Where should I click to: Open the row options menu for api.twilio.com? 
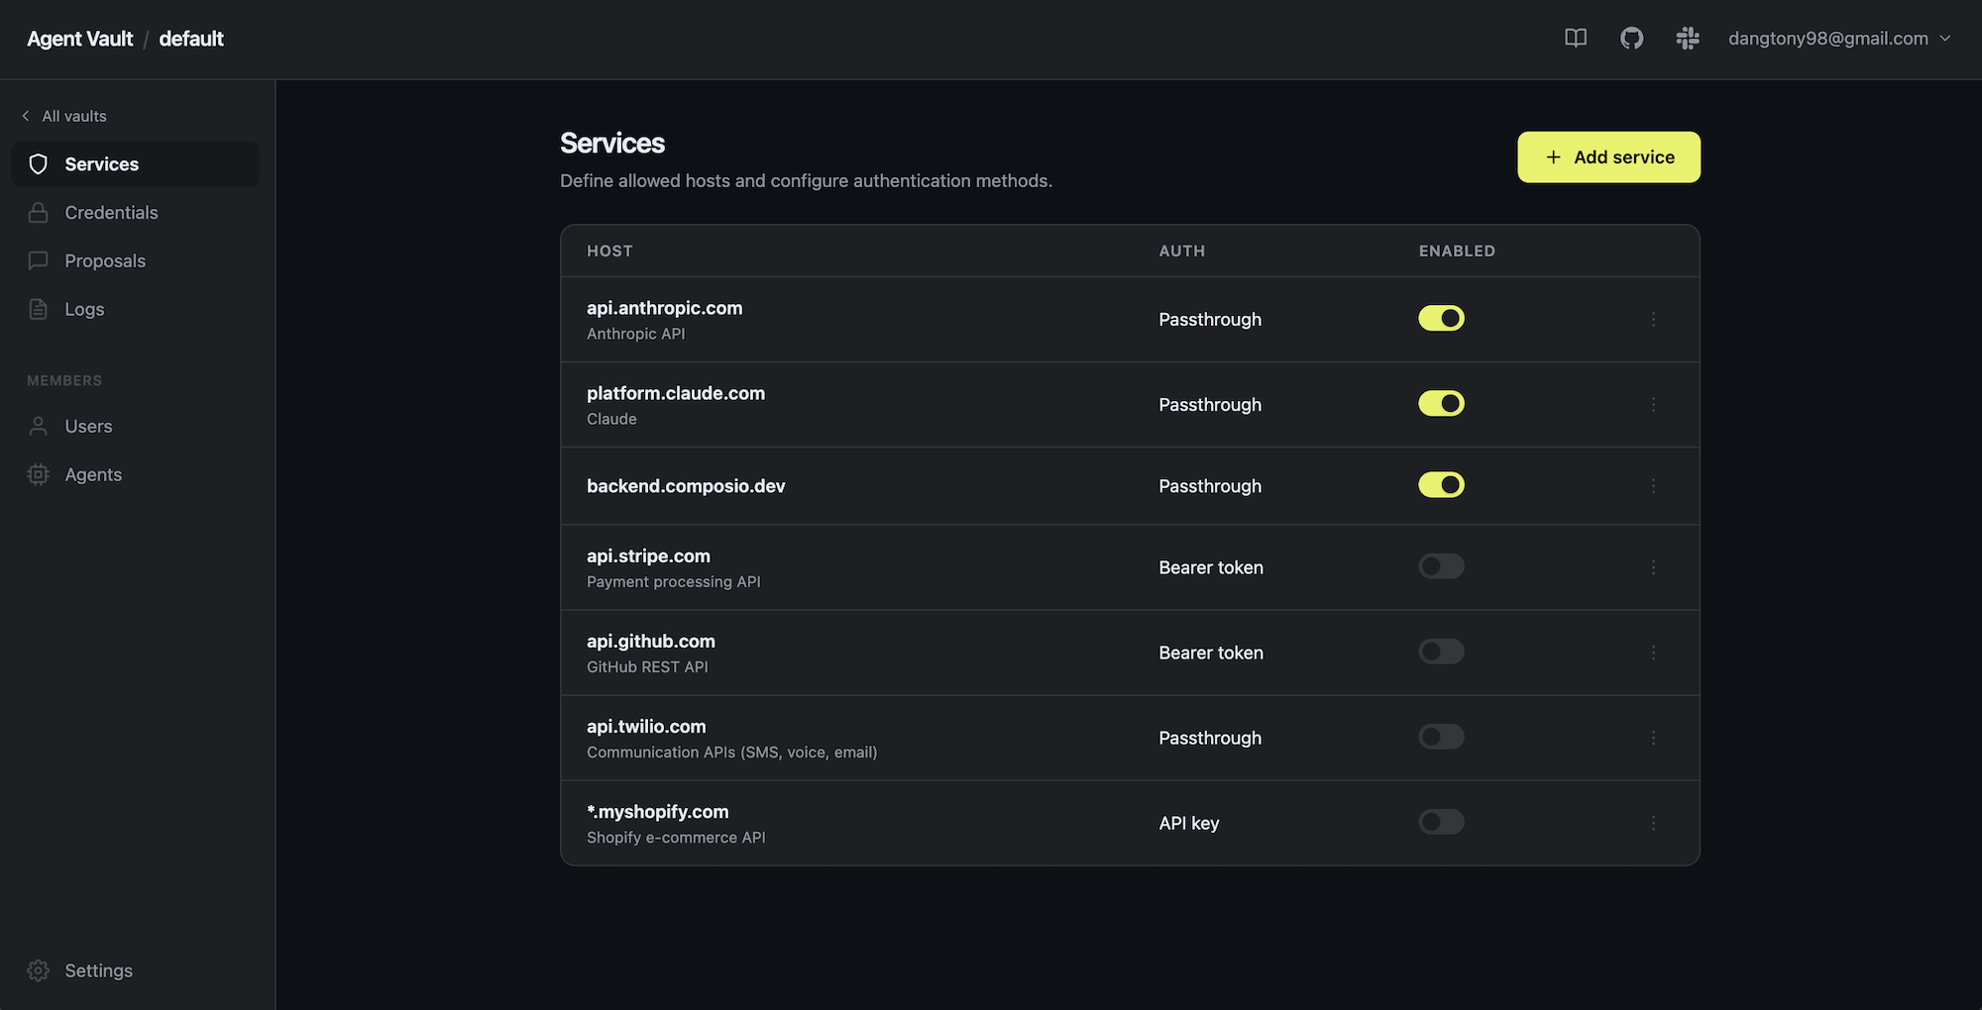pyautogui.click(x=1653, y=738)
